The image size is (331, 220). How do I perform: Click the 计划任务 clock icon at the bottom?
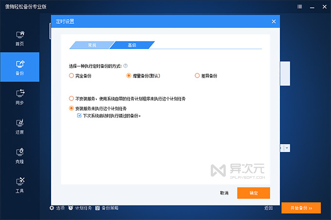pyautogui.click(x=71, y=208)
